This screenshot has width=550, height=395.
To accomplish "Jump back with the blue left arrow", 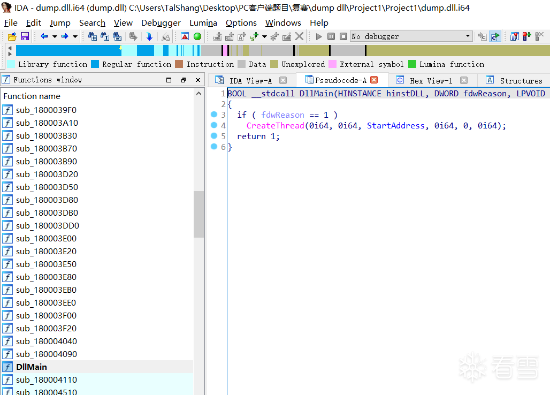I will pos(44,36).
